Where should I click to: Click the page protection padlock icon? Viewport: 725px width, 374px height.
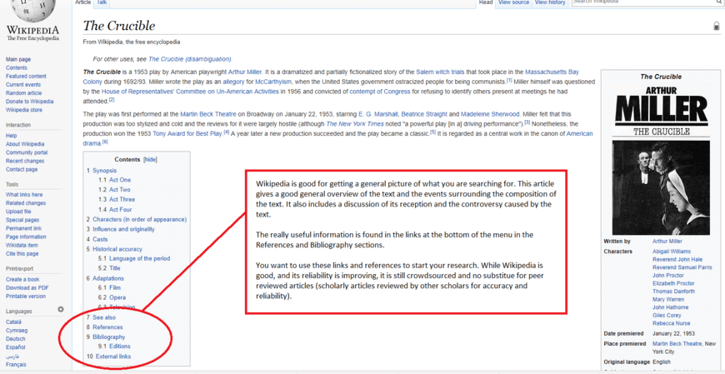717,27
